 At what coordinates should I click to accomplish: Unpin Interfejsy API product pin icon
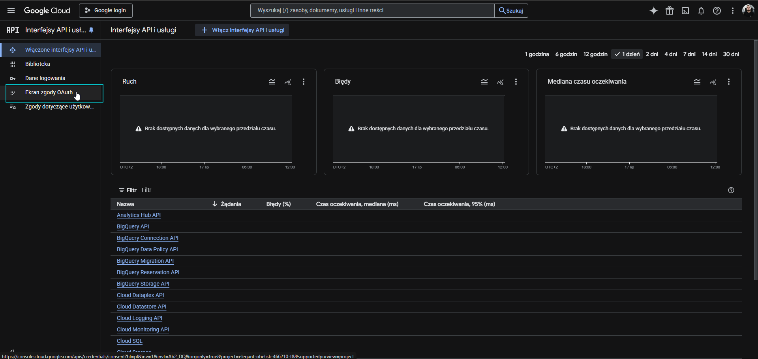92,30
